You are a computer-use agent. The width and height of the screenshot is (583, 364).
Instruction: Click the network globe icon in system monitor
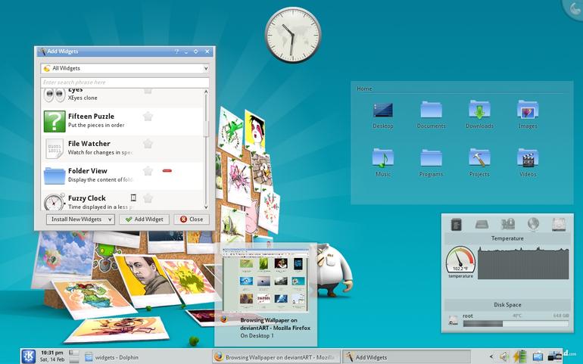533,224
